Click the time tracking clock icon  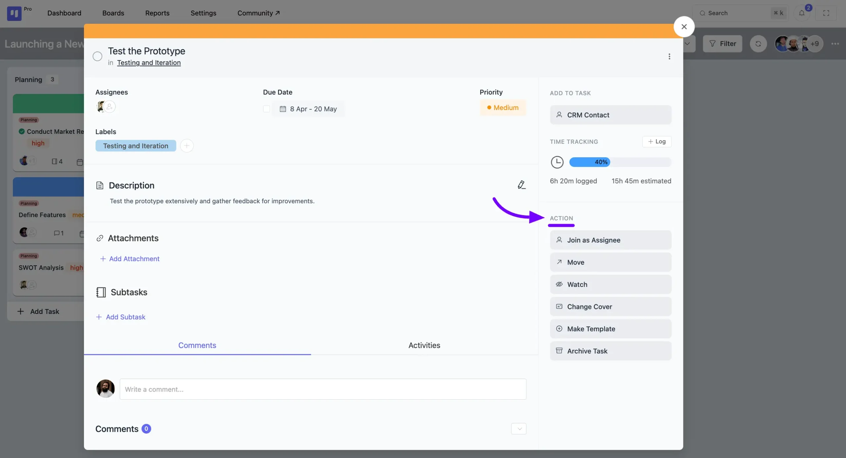point(557,162)
